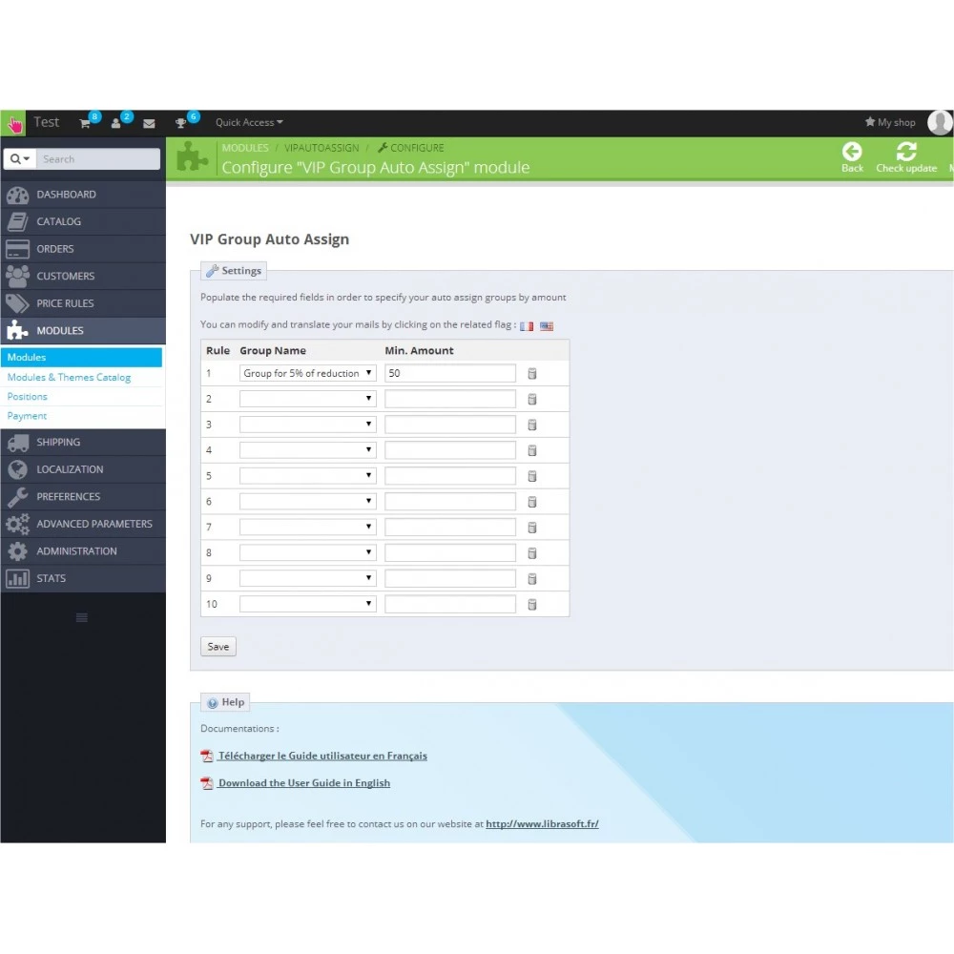Open the messages envelope icon
This screenshot has width=954, height=954.
click(149, 123)
